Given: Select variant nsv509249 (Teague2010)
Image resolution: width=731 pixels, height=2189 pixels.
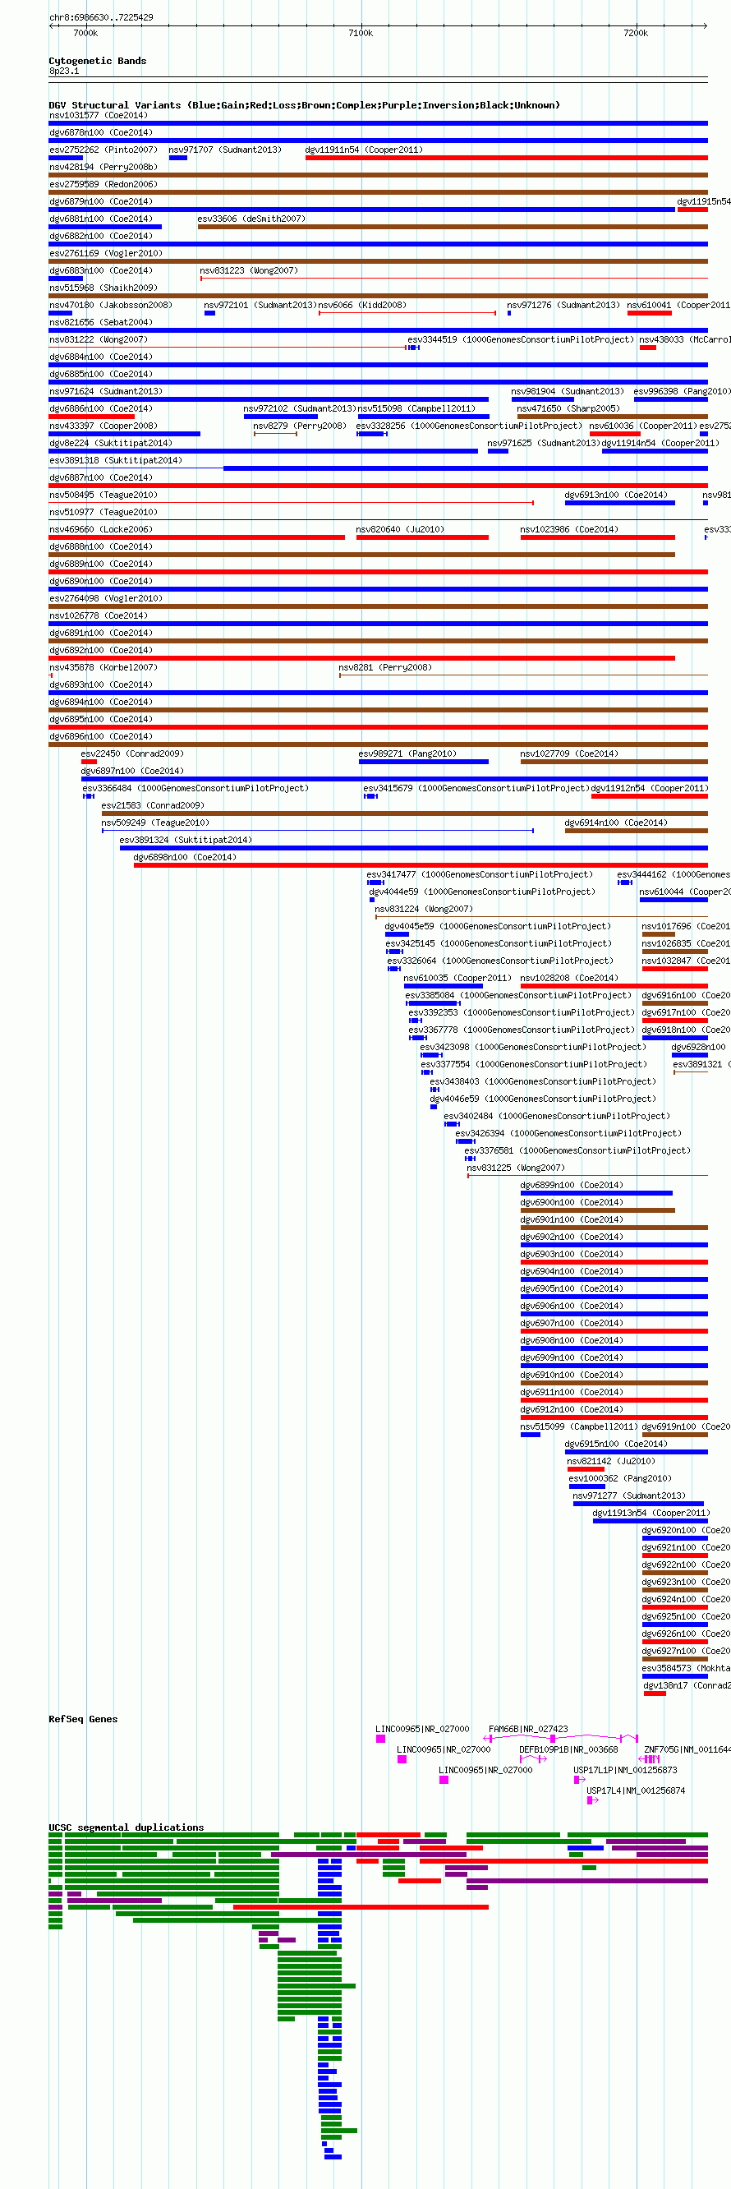Looking at the screenshot, I should pos(155,823).
